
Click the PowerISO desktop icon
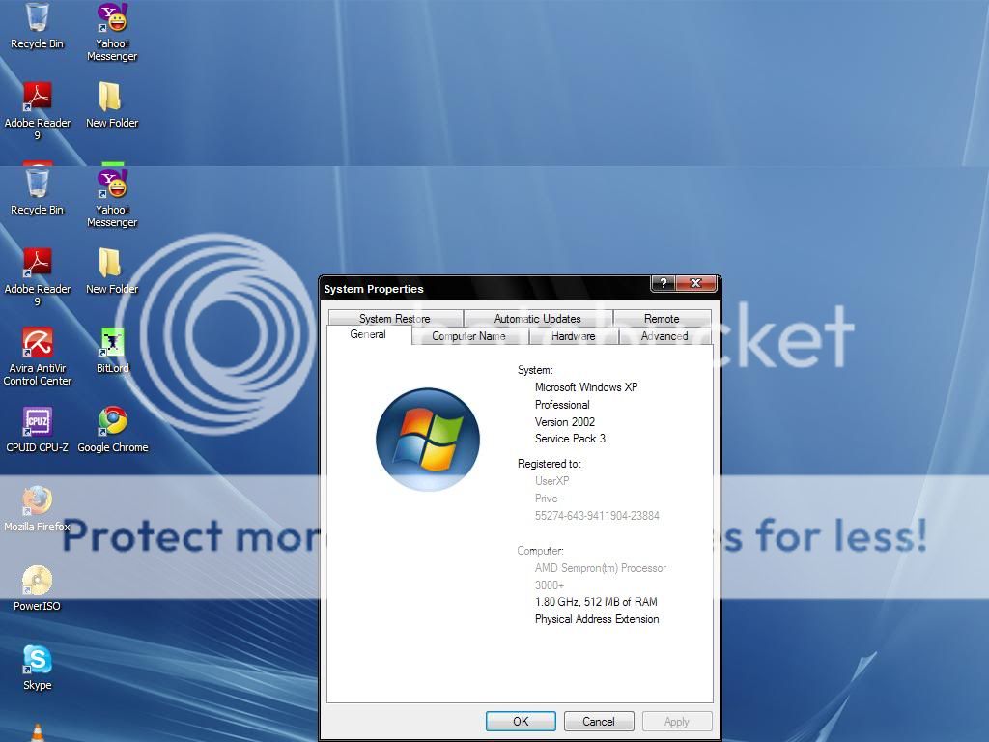coord(38,588)
